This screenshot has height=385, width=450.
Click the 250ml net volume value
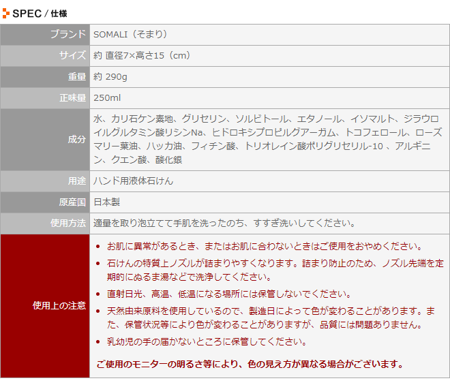pos(107,97)
